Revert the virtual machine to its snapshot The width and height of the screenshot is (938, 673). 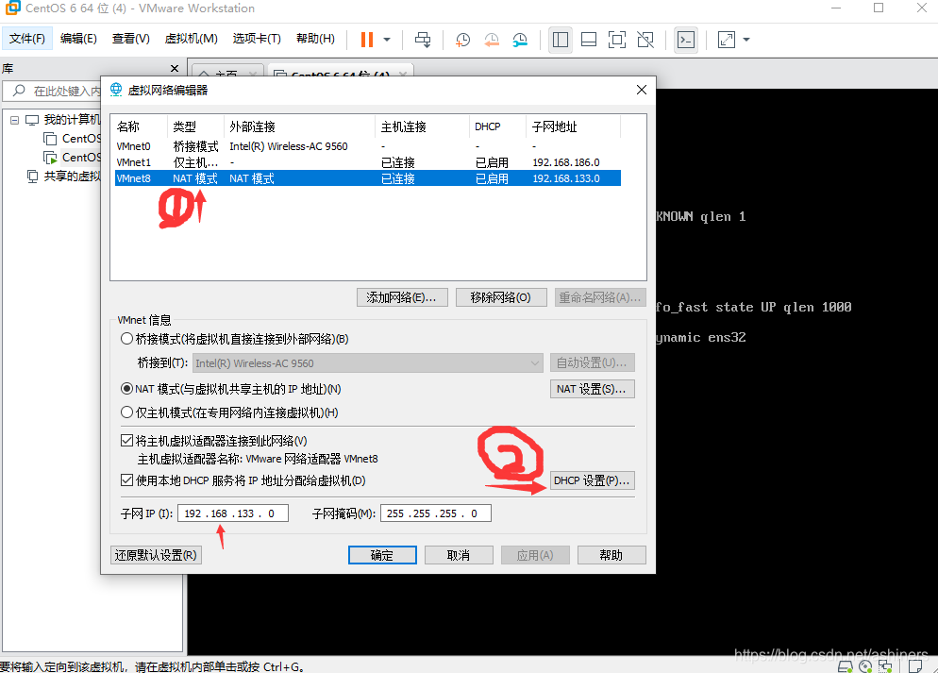point(491,40)
